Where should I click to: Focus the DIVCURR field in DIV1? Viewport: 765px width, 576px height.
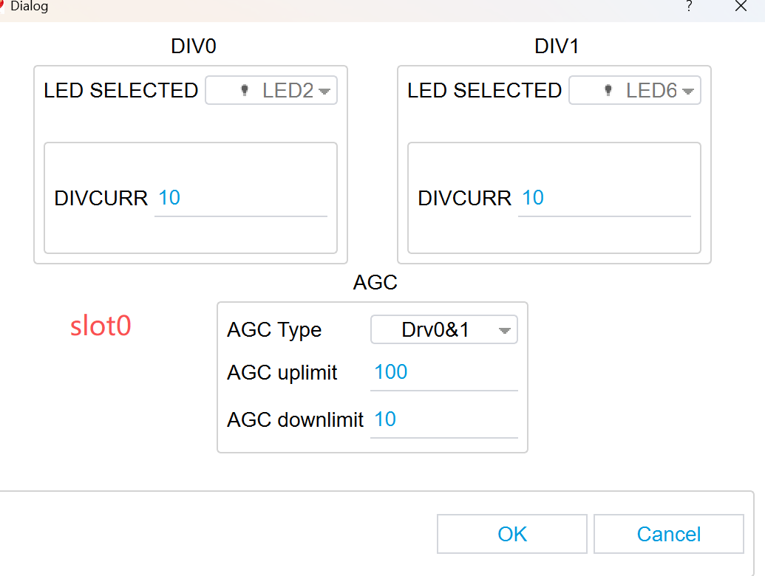[604, 199]
